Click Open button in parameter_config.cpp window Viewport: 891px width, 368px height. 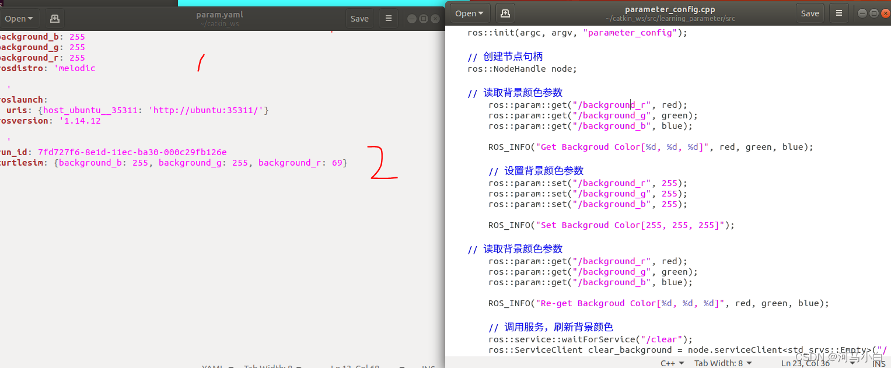pos(470,13)
